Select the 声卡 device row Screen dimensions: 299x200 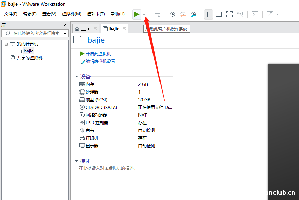click(x=126, y=130)
